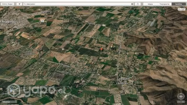
Task: Adjust the zoom control bar
Action: click(181, 102)
